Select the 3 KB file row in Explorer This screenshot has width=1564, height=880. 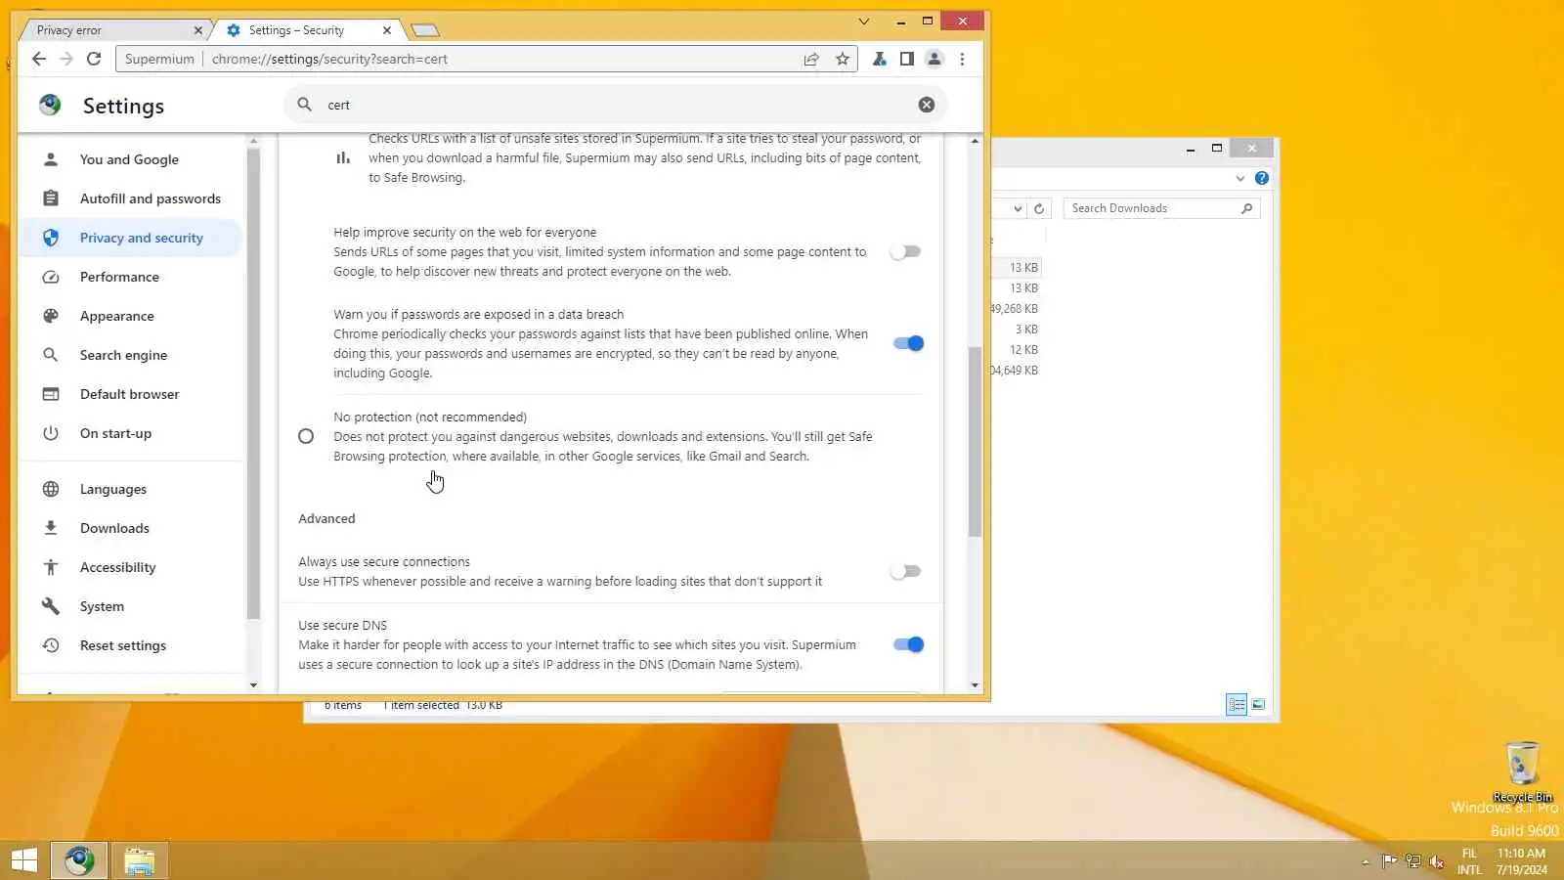[1017, 330]
